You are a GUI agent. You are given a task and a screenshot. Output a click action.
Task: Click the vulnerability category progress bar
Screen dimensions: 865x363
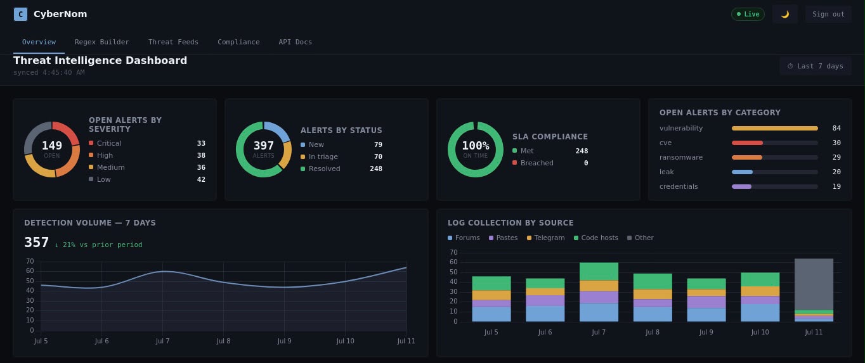775,128
